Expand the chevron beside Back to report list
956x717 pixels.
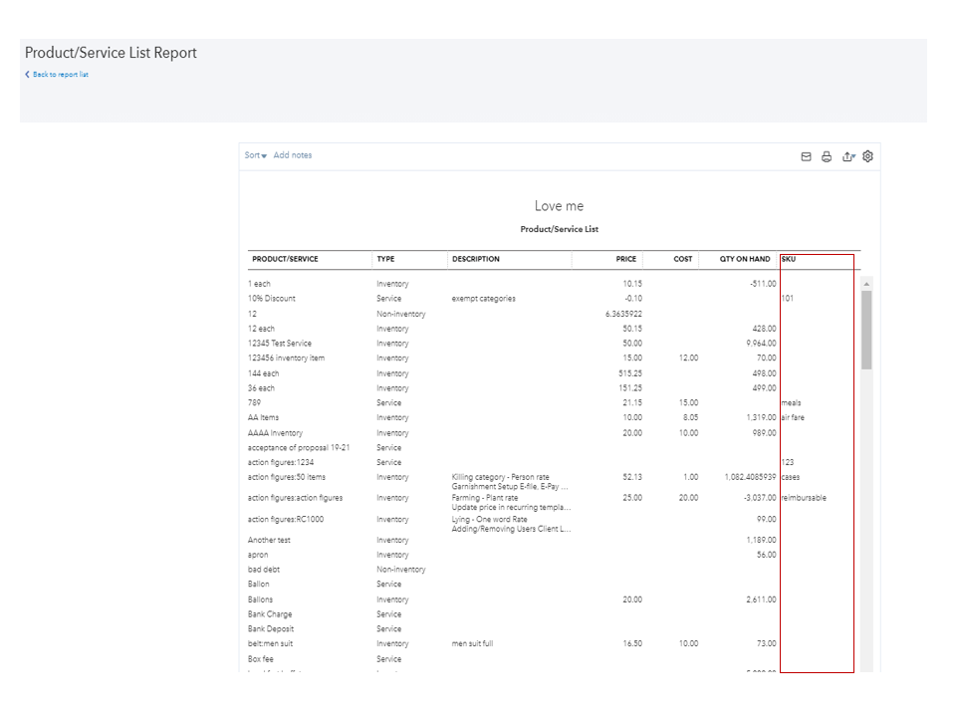click(25, 74)
